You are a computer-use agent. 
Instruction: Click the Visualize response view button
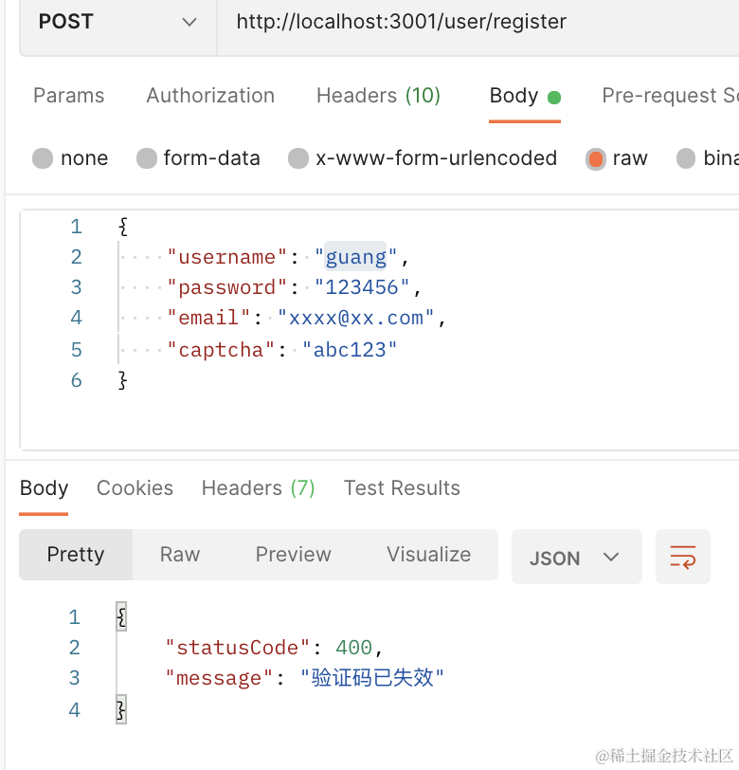coord(428,555)
